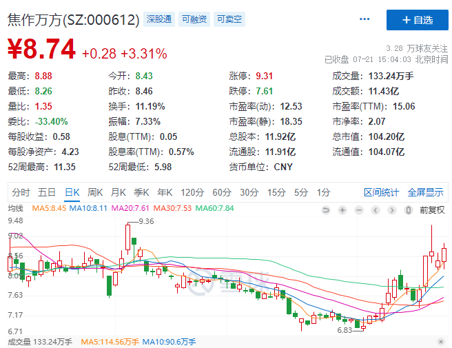The image size is (452, 348).
Task: Select the 月K monthly tab
Action: [x=119, y=192]
